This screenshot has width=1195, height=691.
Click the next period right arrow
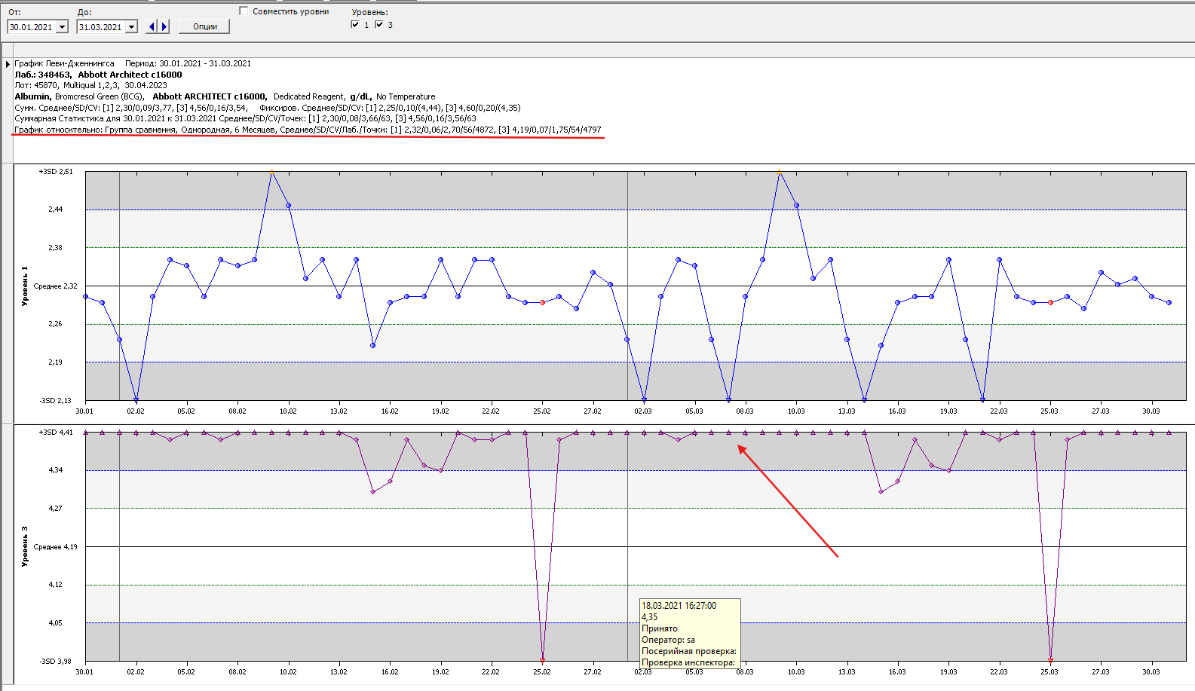pyautogui.click(x=164, y=27)
